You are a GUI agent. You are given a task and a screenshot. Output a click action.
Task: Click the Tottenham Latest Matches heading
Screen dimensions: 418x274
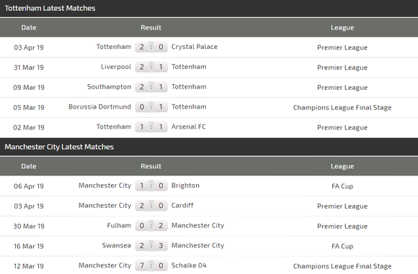pos(50,8)
